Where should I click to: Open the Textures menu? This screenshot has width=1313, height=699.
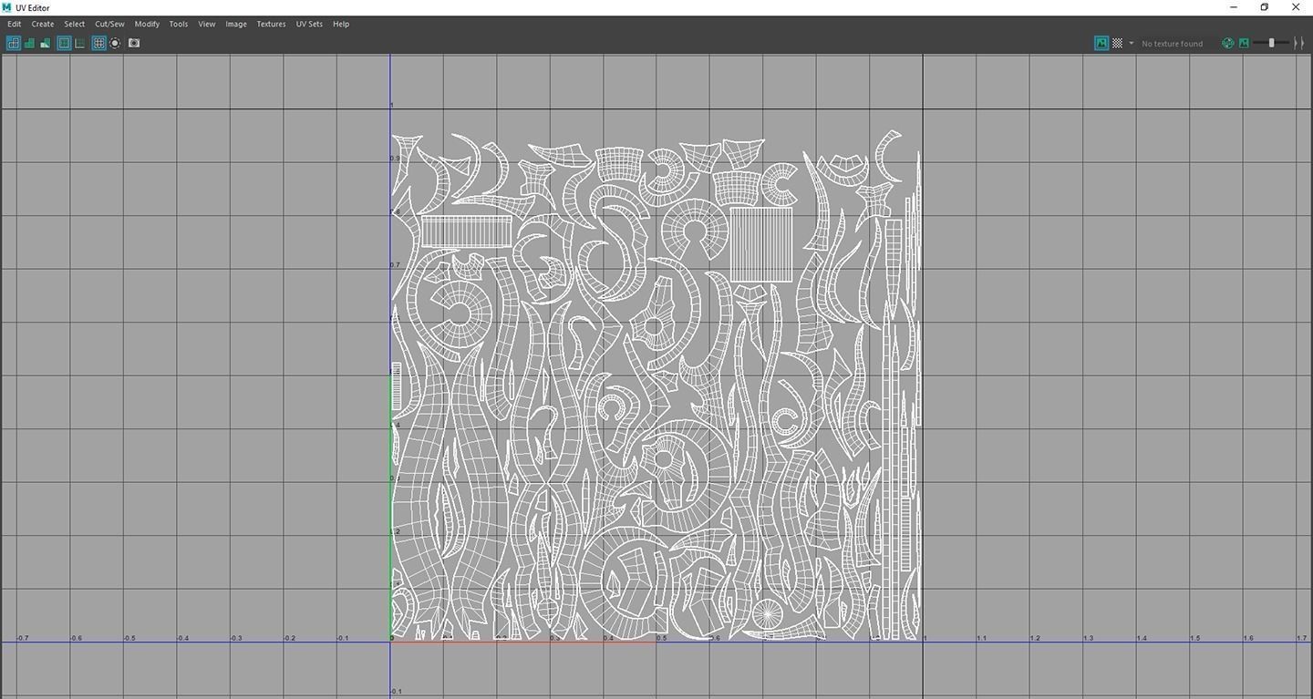tap(271, 24)
